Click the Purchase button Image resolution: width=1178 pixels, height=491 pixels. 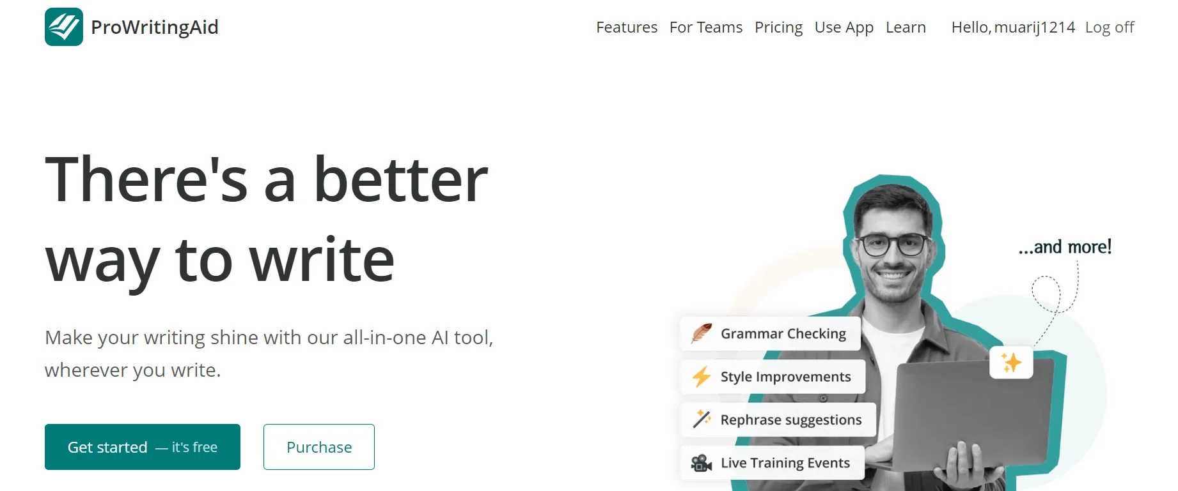[319, 447]
